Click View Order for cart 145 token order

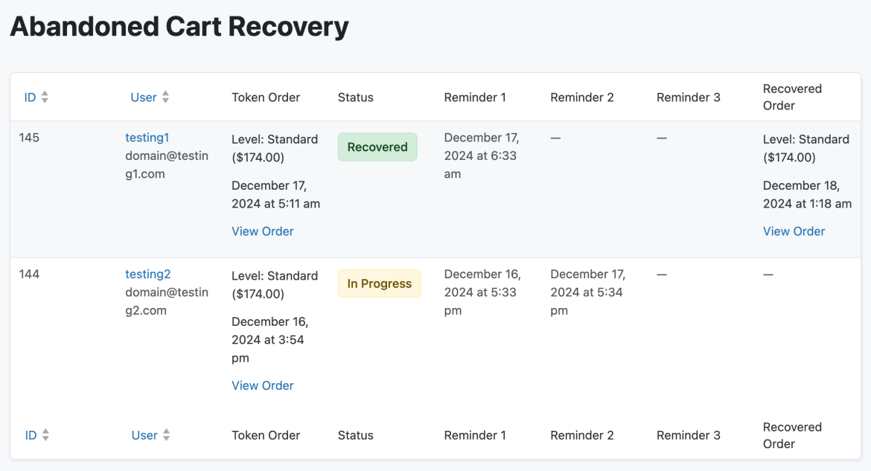262,231
